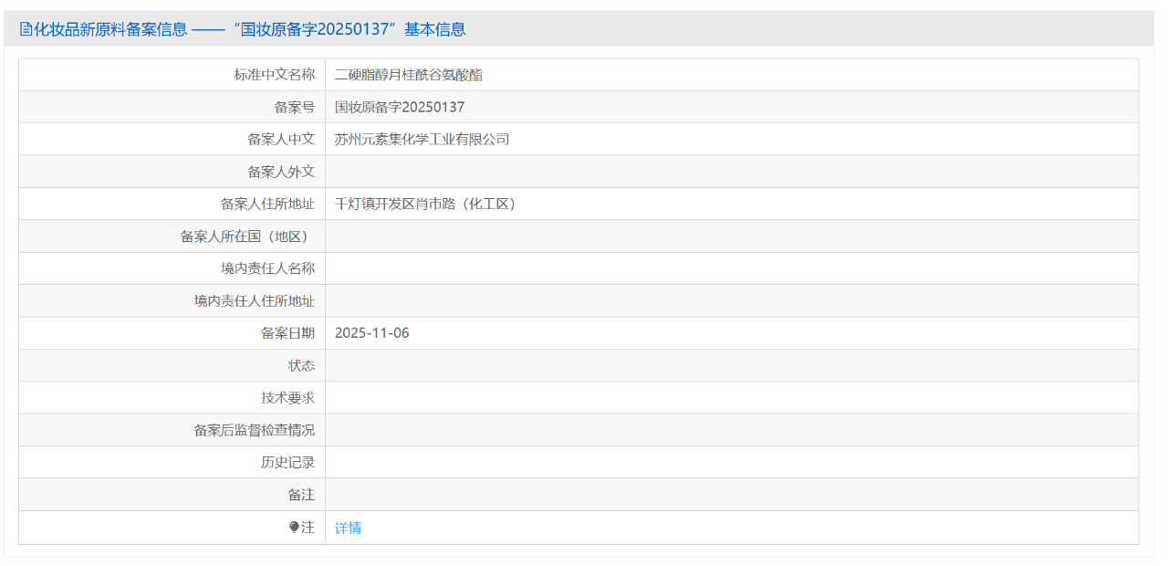This screenshot has height=566, width=1168.
Task: Click the 历史记录 row
Action: tap(287, 462)
